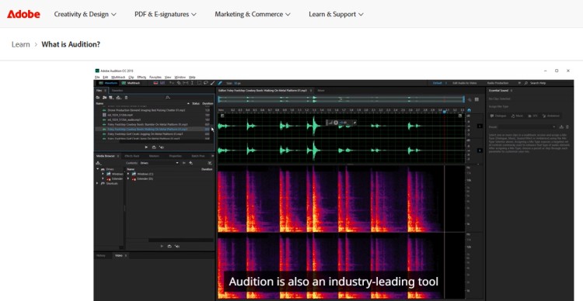Switch to the History tab
This screenshot has height=301, width=583.
tap(101, 255)
